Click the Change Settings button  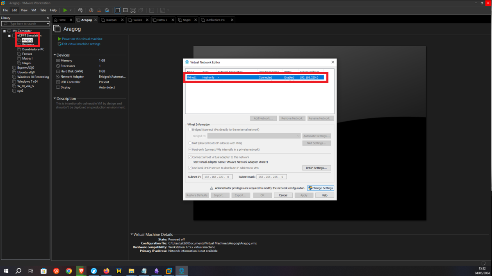pyautogui.click(x=321, y=188)
